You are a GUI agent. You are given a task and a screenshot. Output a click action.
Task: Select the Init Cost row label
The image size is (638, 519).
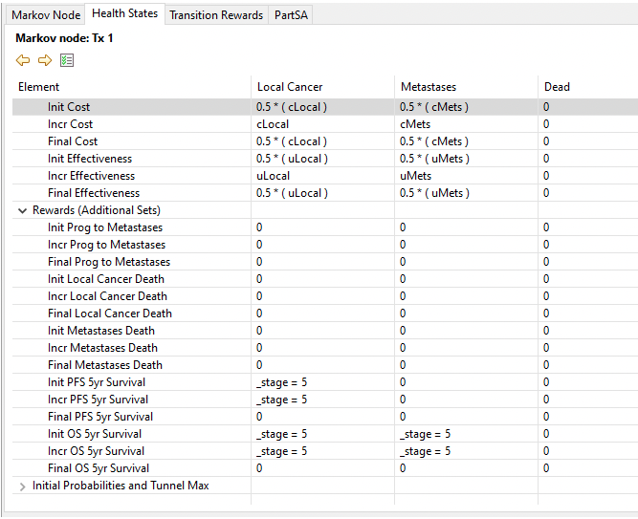tap(68, 107)
